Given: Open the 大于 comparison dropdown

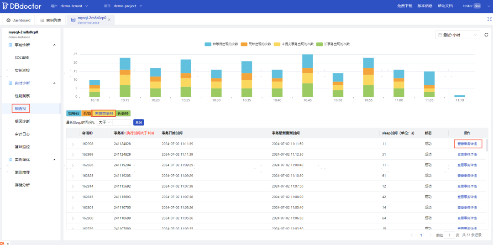Looking at the screenshot, I should (105, 122).
